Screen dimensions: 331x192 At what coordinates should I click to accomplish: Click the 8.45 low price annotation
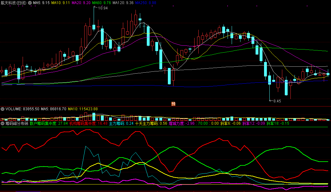click(x=277, y=101)
